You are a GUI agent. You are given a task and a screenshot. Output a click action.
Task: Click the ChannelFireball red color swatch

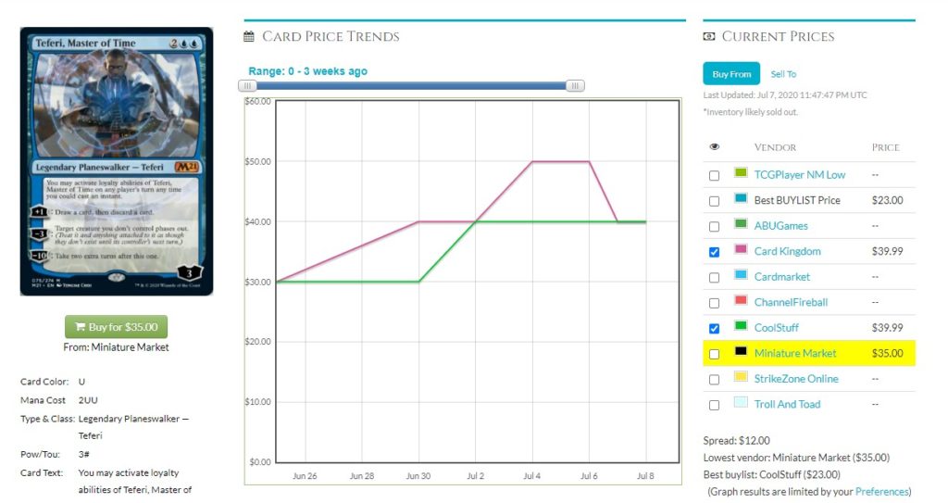(x=741, y=299)
